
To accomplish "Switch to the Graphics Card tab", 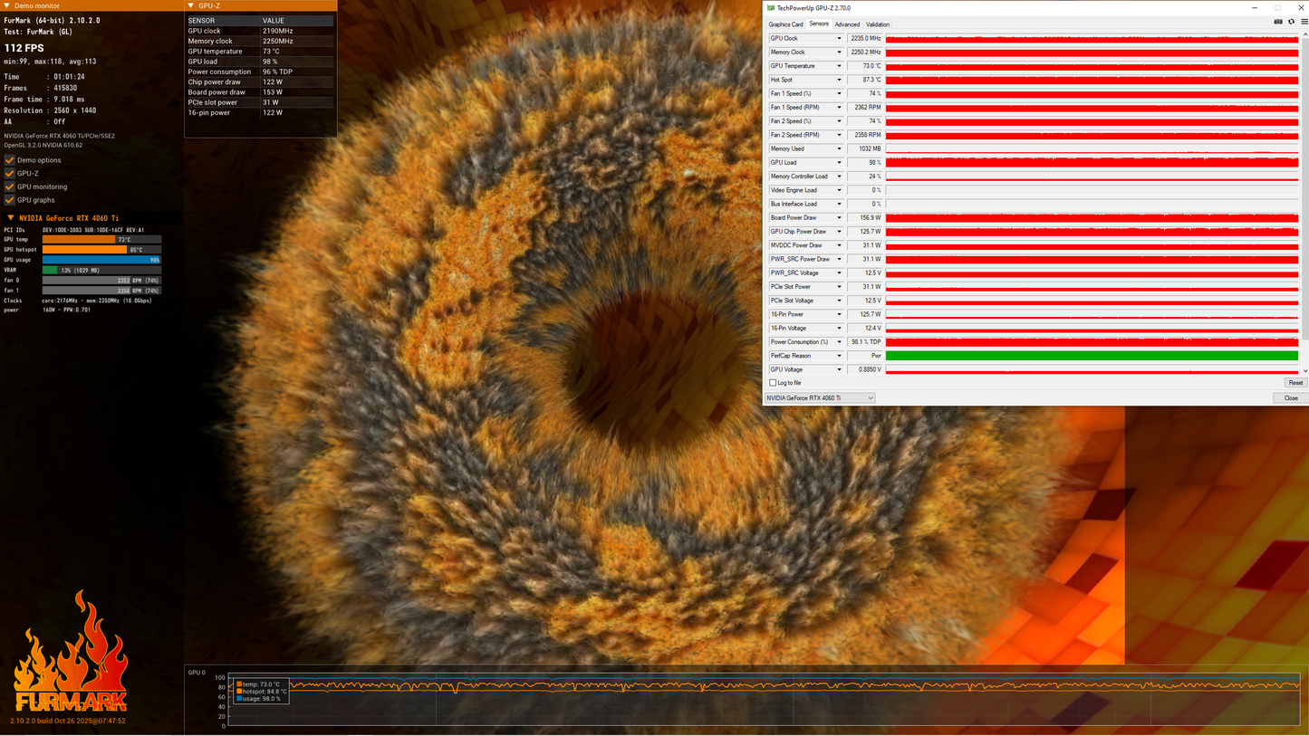I will (785, 24).
